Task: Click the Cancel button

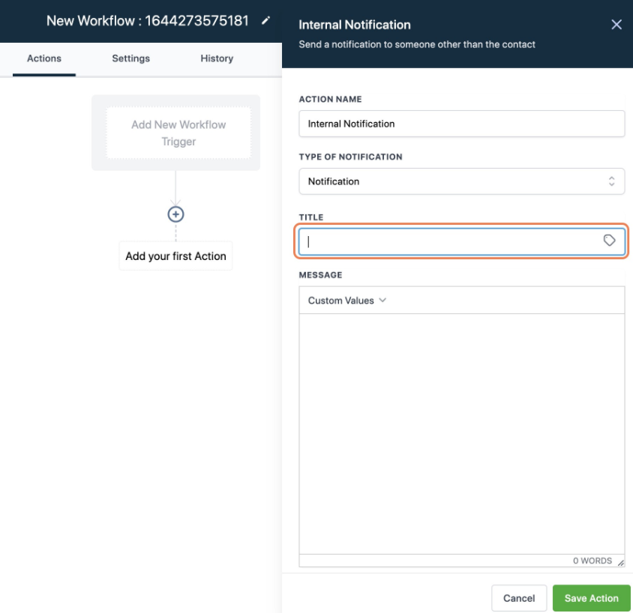Action: [519, 598]
